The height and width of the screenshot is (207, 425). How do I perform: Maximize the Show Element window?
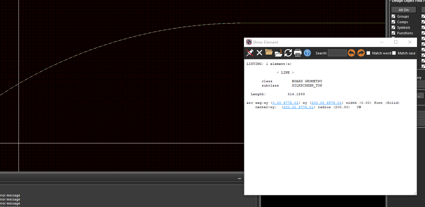pos(396,42)
